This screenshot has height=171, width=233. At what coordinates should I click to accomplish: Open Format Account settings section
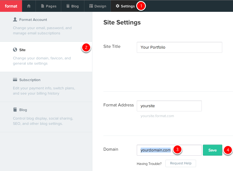click(x=46, y=27)
